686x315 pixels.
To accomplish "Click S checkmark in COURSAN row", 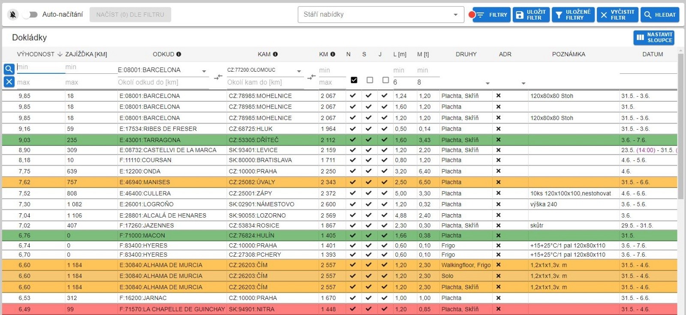I will click(x=369, y=160).
